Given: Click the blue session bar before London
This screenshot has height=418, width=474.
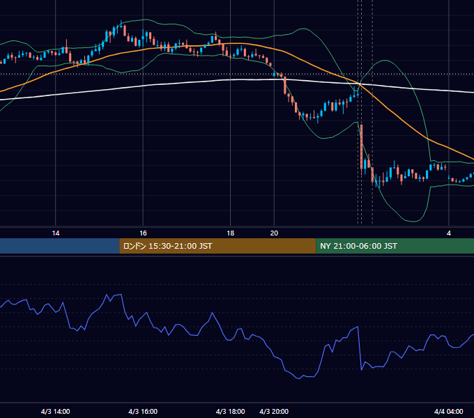Looking at the screenshot, I should 60,246.
